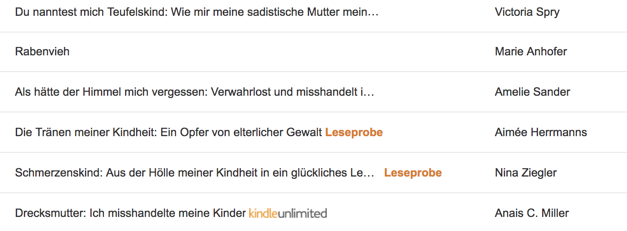This screenshot has height=231, width=627.
Task: Open the book titled Rabenvieh
Action: [x=42, y=51]
